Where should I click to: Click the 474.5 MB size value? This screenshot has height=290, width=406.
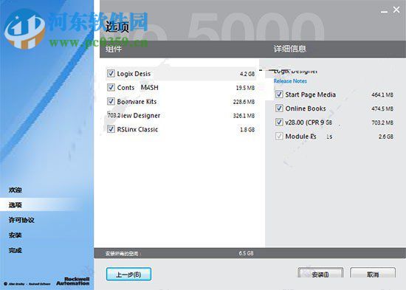pyautogui.click(x=382, y=108)
